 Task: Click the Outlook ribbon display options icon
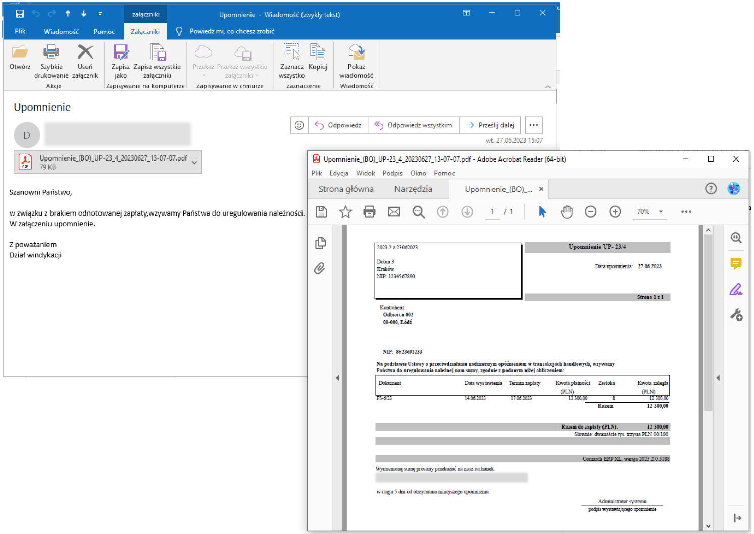(466, 13)
